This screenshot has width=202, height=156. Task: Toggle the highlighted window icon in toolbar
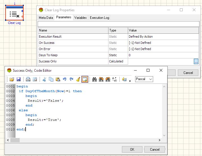click(85, 79)
